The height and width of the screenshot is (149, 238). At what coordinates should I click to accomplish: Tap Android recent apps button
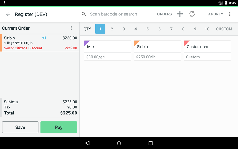[151, 143]
